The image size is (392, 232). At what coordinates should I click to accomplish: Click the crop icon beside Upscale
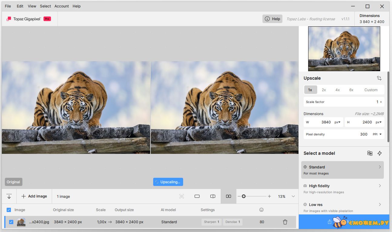pyautogui.click(x=379, y=78)
